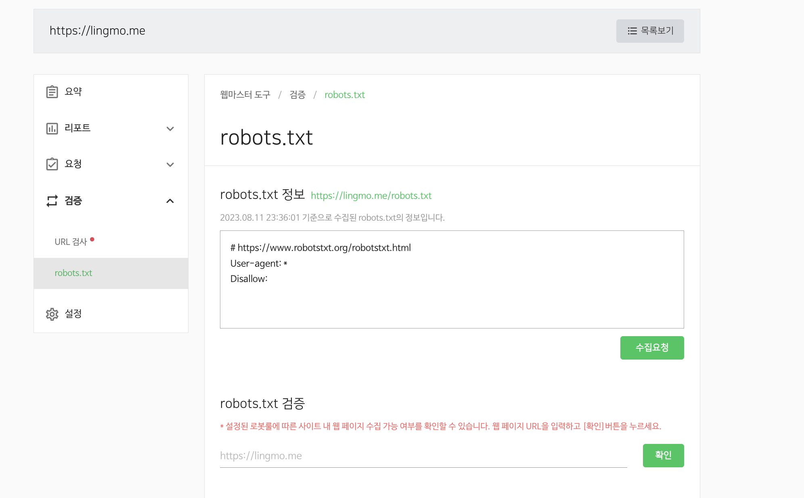Expand the 요청 menu chevron
Screen dimensions: 804x498
(170, 165)
